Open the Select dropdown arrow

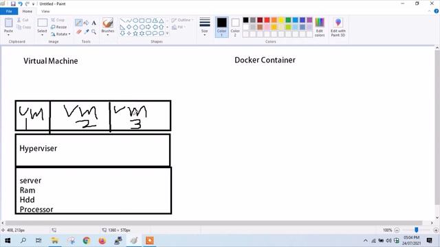[42, 35]
